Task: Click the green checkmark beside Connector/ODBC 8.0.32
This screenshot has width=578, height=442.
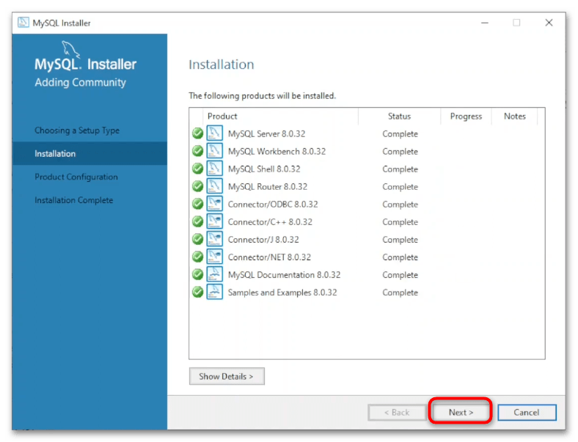Action: point(197,204)
